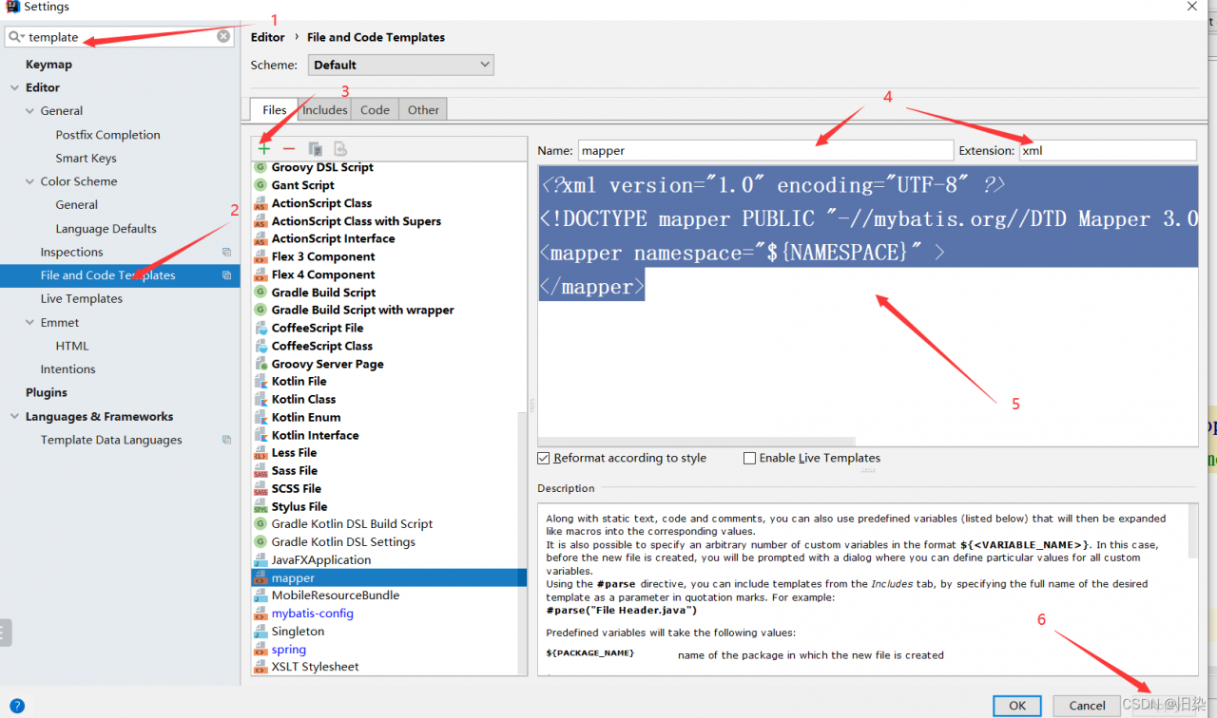This screenshot has width=1217, height=718.
Task: Click the ActionScript Class file icon
Action: tap(261, 203)
